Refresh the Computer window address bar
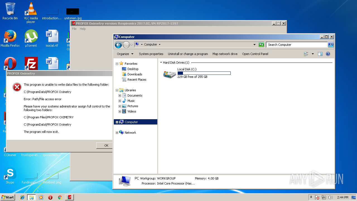 point(261,45)
